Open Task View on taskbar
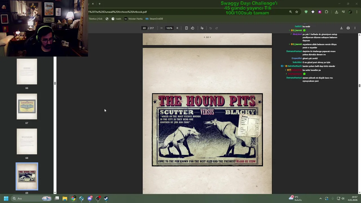Viewport: 361px width, 203px height. click(x=57, y=198)
